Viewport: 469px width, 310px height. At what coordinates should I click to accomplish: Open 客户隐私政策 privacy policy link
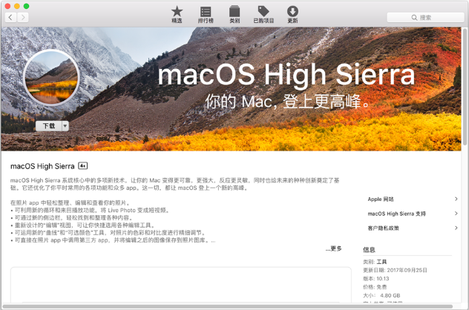(383, 228)
